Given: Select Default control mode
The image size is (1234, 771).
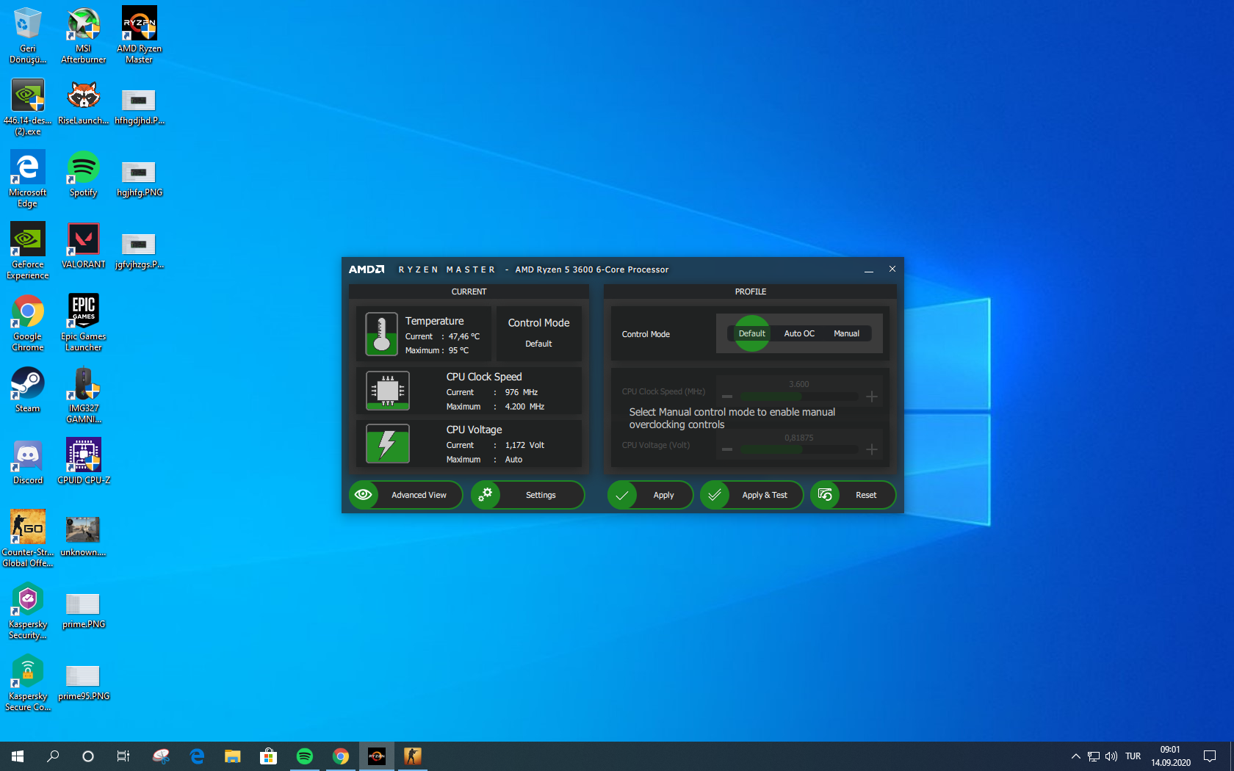Looking at the screenshot, I should pyautogui.click(x=751, y=333).
